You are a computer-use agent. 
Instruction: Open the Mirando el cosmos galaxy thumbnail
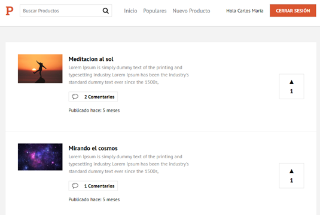[x=40, y=157]
